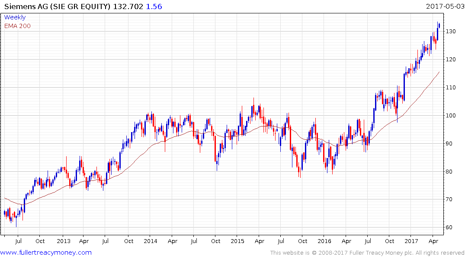
Task: Click the copyright notice 'Fuller Treacy Money plc'
Action: pyautogui.click(x=381, y=253)
